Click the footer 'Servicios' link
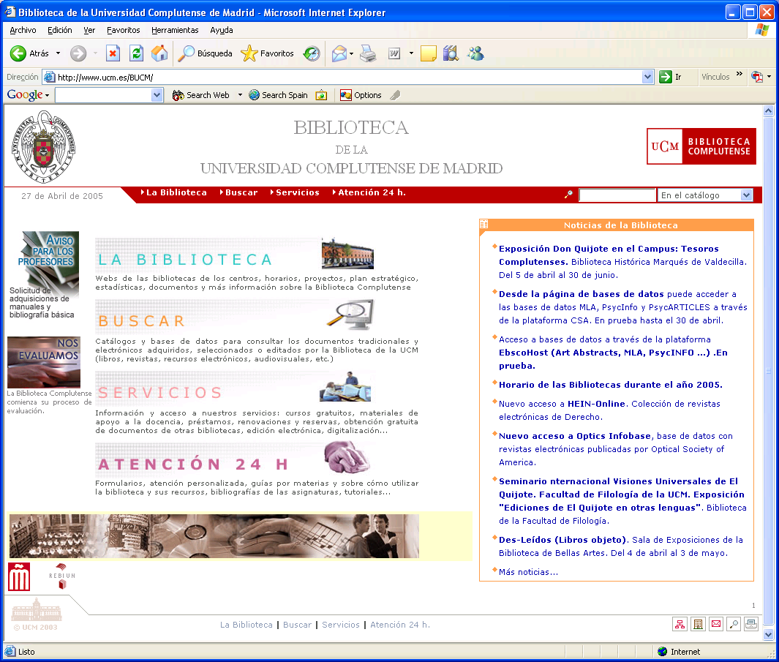 pyautogui.click(x=341, y=625)
